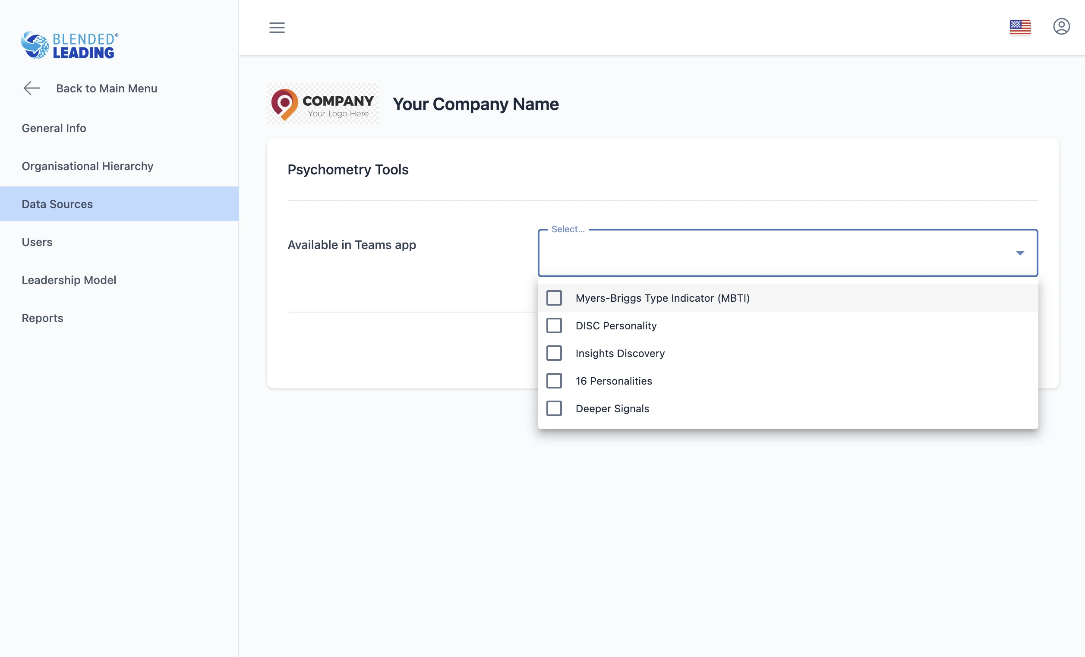
Task: Navigate to Leadership Model
Action: pos(69,280)
